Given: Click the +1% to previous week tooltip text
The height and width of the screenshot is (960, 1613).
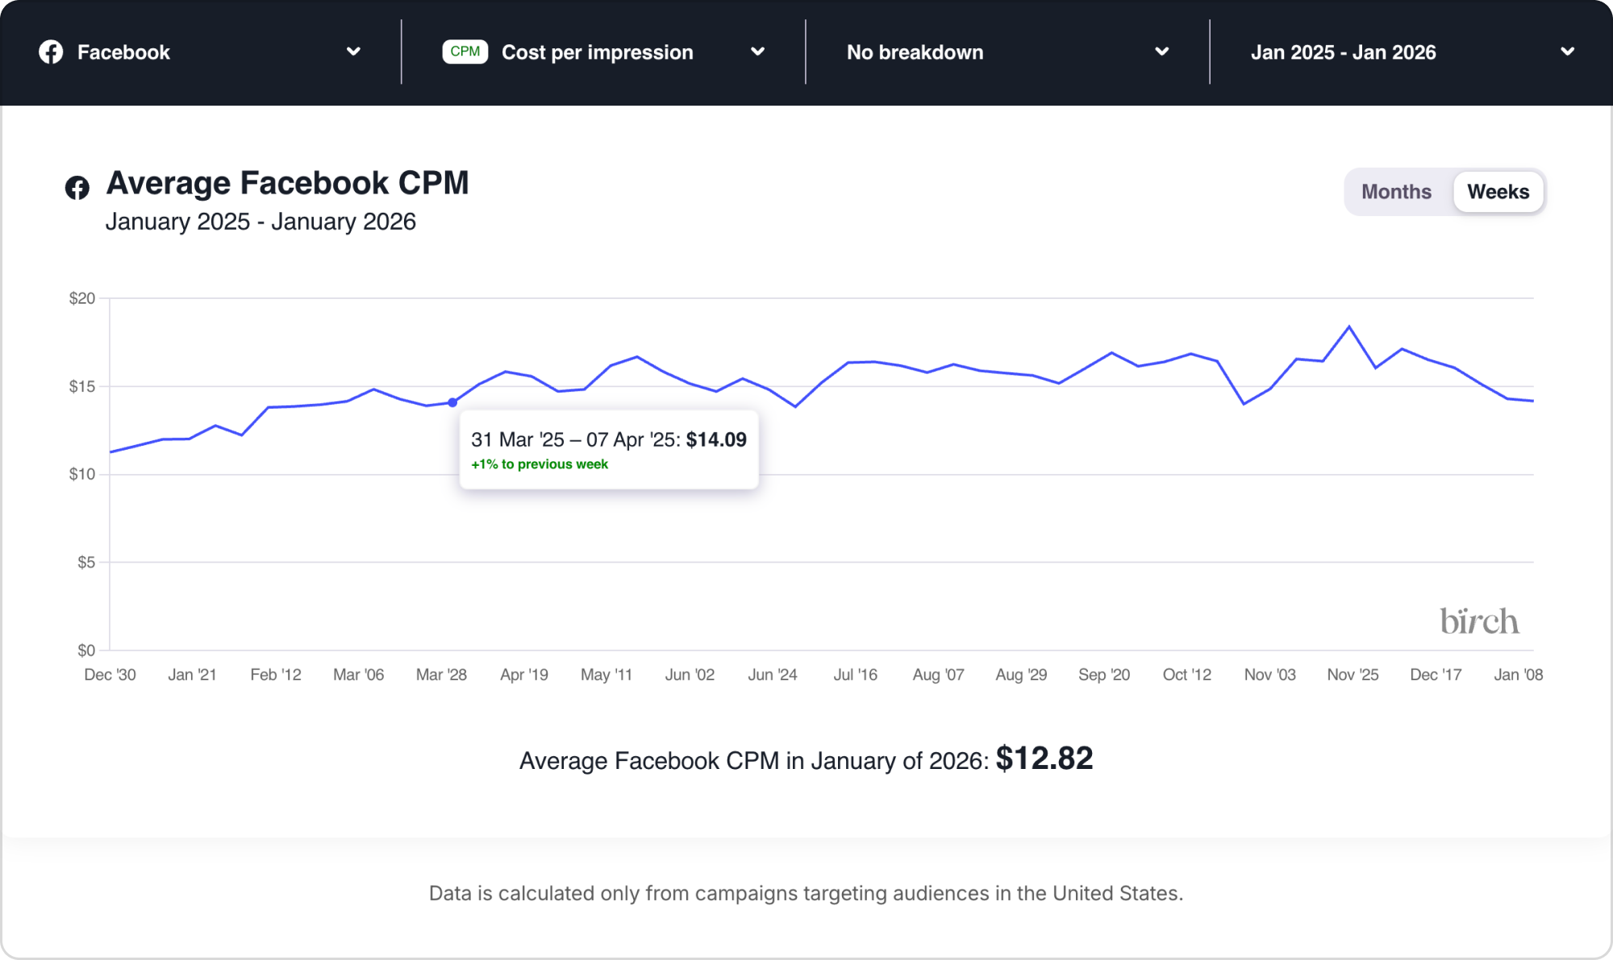Looking at the screenshot, I should pos(539,464).
